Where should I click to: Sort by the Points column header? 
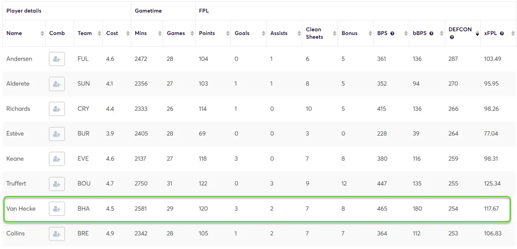207,33
